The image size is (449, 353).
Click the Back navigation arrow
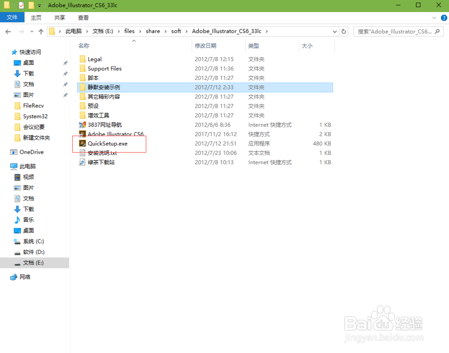click(x=8, y=31)
